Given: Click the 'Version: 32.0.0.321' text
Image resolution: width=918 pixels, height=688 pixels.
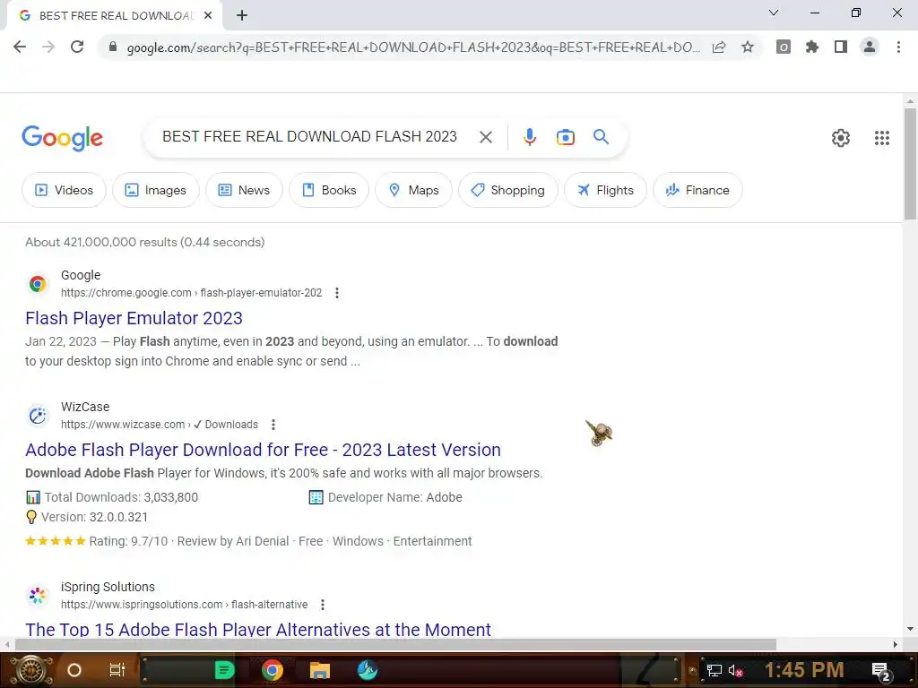Looking at the screenshot, I should (94, 517).
